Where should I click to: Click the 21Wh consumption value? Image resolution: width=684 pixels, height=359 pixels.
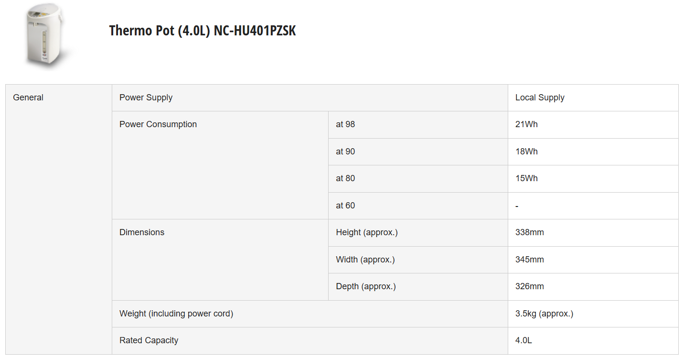pos(526,124)
